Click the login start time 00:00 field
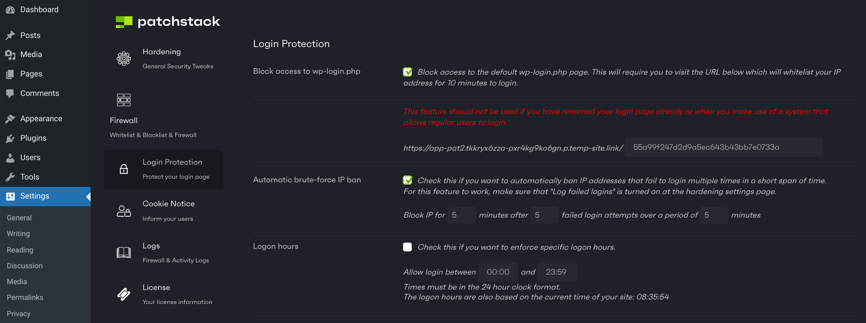The width and height of the screenshot is (866, 323). coord(498,272)
